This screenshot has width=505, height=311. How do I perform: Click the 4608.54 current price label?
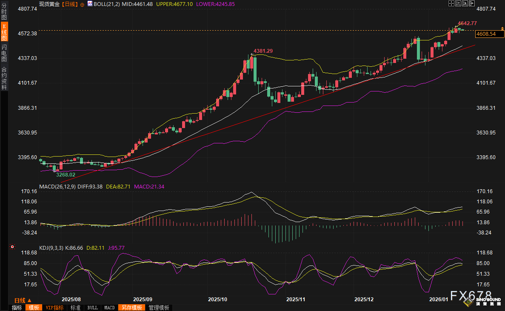point(486,34)
